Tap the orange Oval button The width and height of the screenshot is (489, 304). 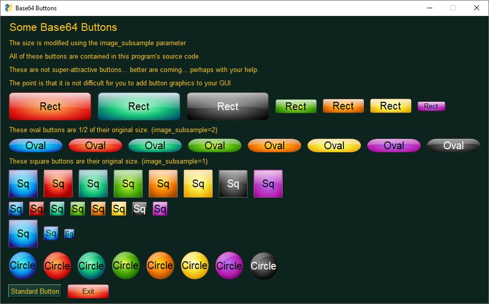274,146
